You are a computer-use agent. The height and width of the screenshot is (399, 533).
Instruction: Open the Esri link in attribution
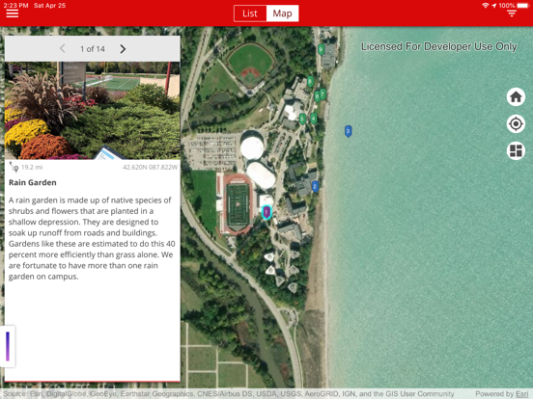(521, 394)
